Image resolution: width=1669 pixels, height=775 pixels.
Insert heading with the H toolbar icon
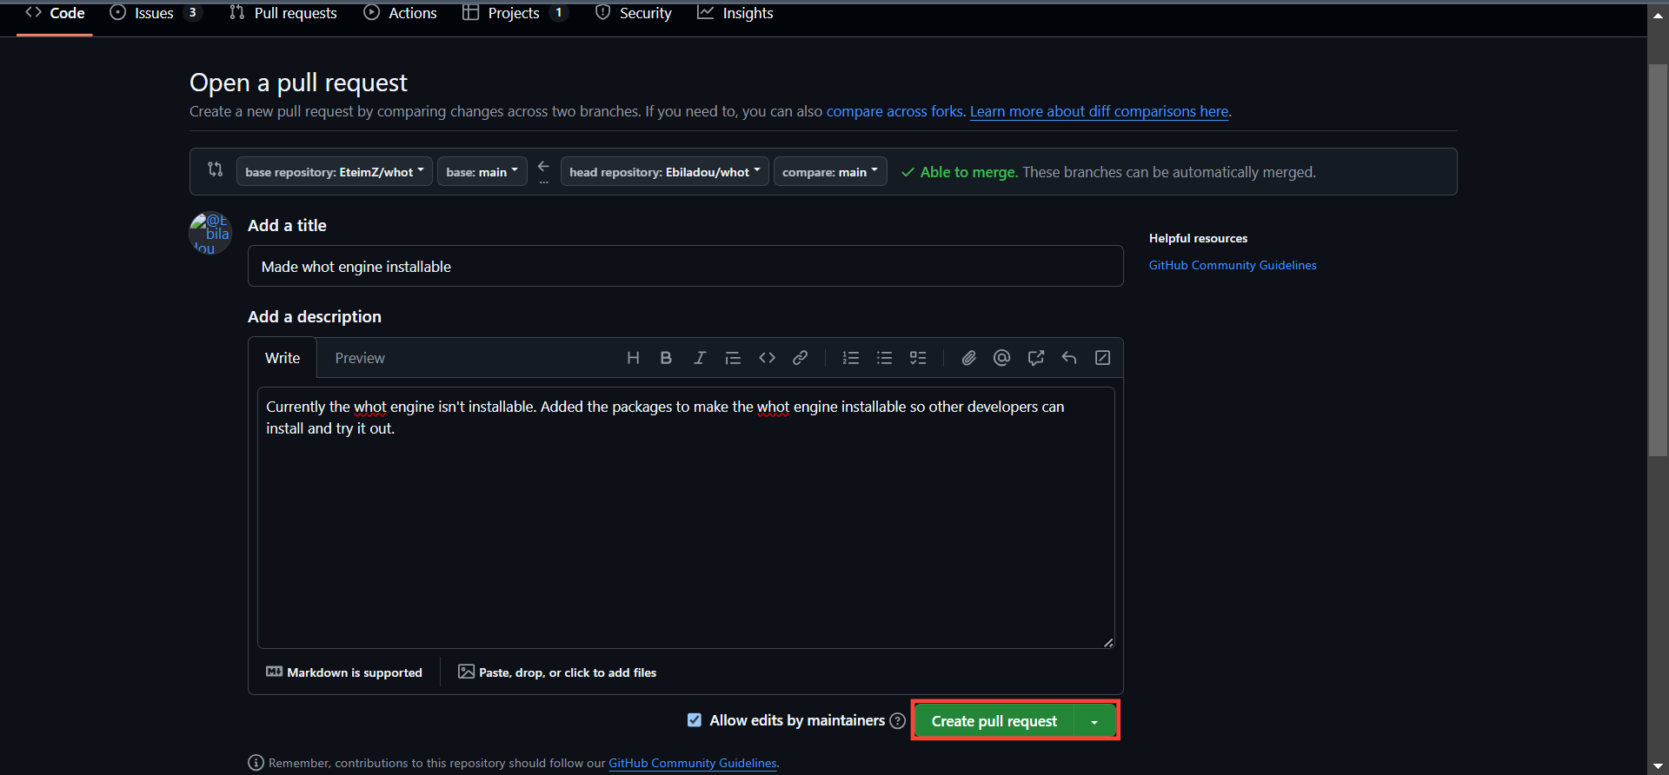coord(633,358)
